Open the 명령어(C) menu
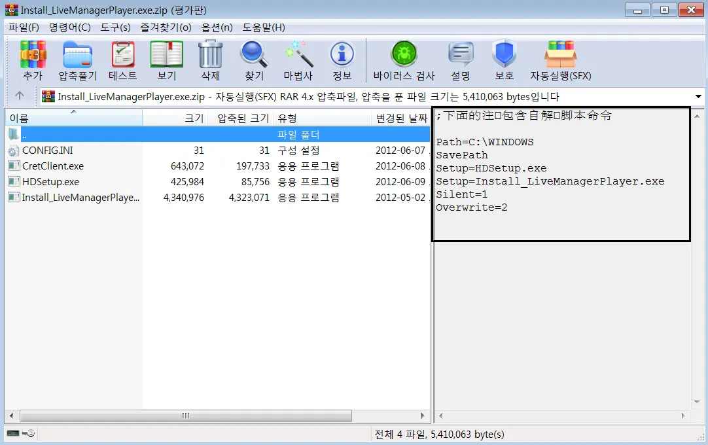 click(69, 27)
